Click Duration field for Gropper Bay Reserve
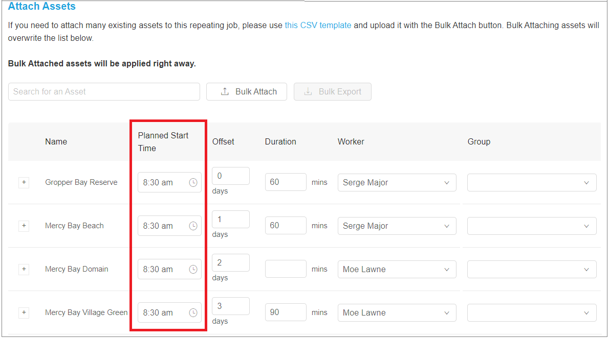Screen dimensions: 609x338 point(286,182)
